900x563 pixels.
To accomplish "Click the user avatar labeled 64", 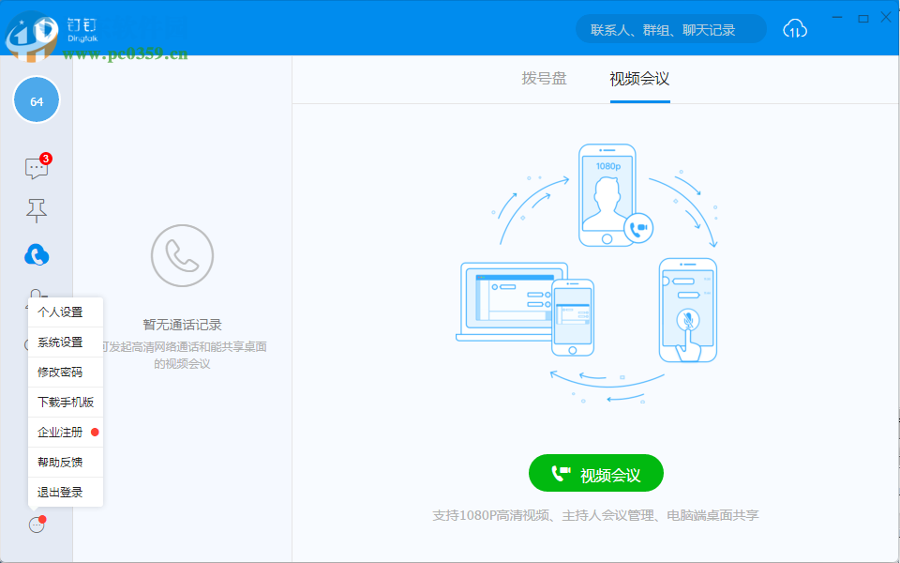I will [x=37, y=100].
